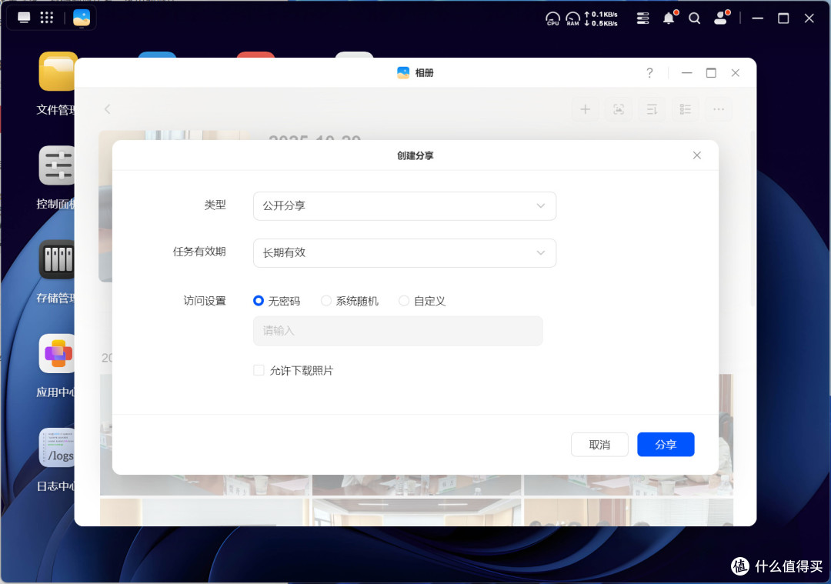
Task: Click the face recognition icon in album toolbar
Action: 619,109
